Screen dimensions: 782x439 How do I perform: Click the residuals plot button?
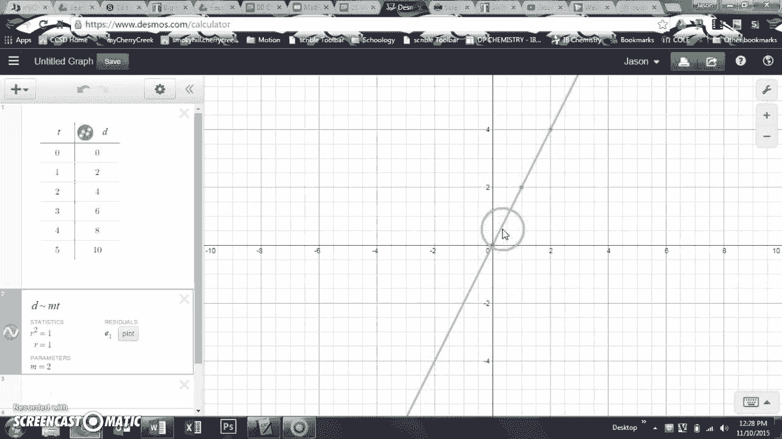pos(128,334)
